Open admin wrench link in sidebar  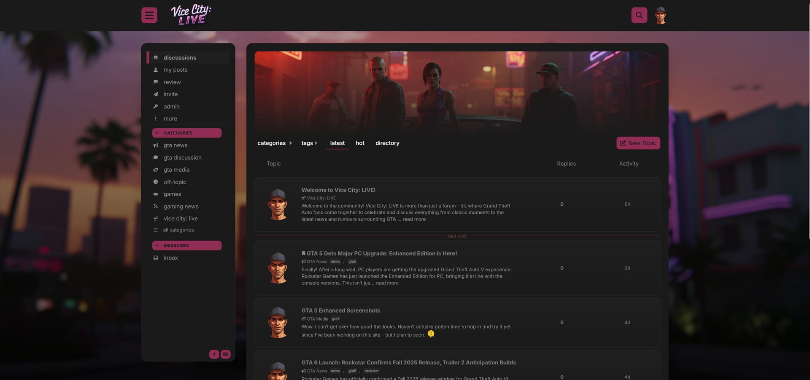pos(171,106)
